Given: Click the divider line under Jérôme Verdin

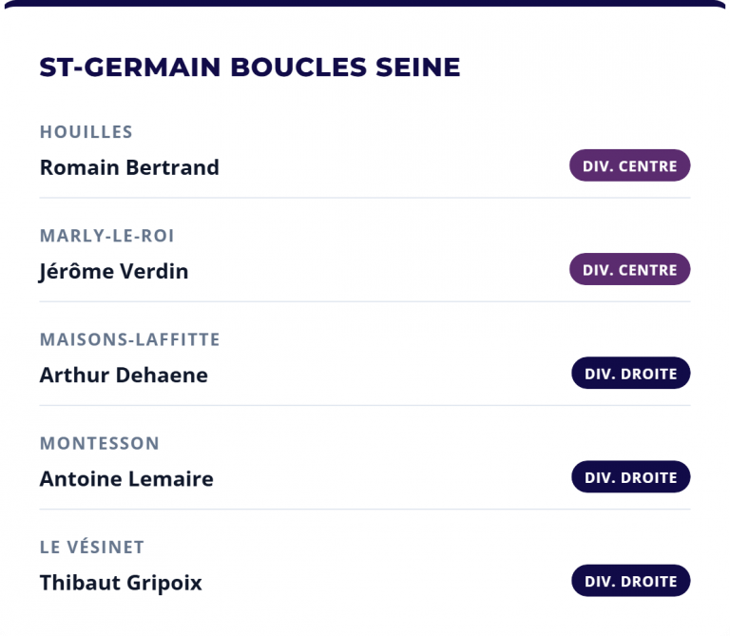Looking at the screenshot, I should pos(365,301).
